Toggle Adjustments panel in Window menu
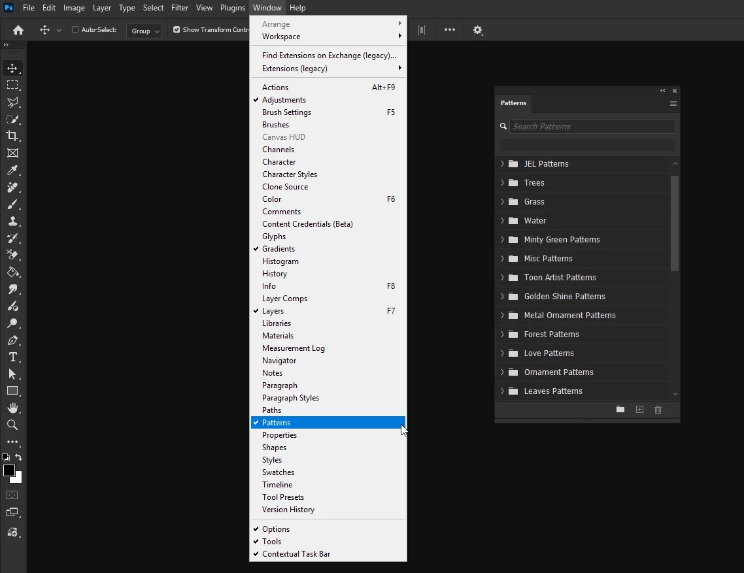744x573 pixels. (x=328, y=99)
